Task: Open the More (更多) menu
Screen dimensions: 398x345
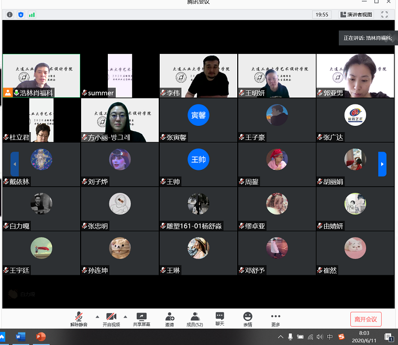Action: (x=275, y=319)
